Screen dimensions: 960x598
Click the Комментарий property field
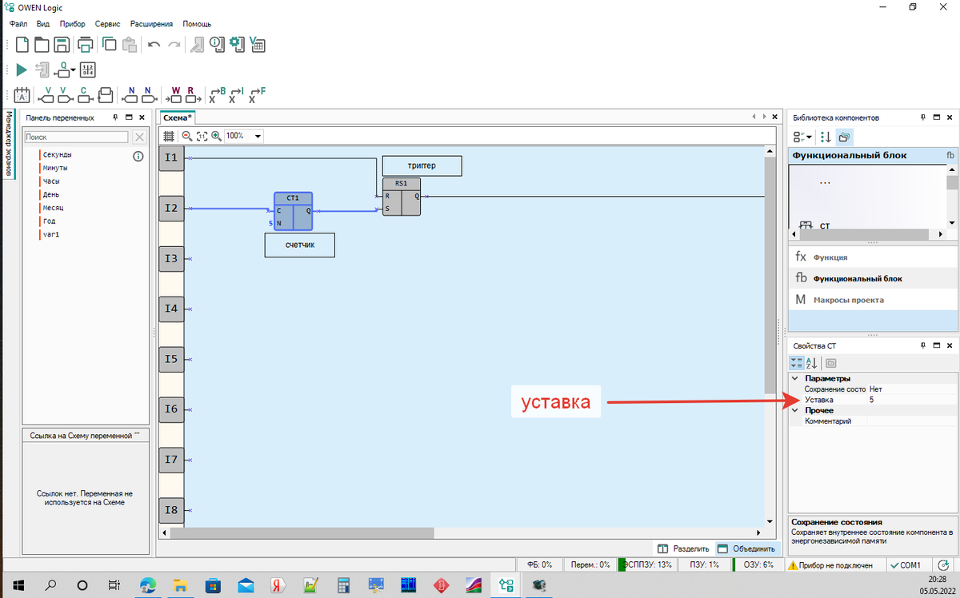[x=912, y=421]
